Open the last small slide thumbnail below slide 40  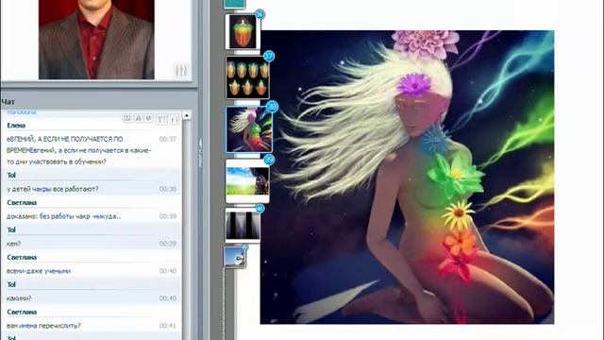[235, 257]
